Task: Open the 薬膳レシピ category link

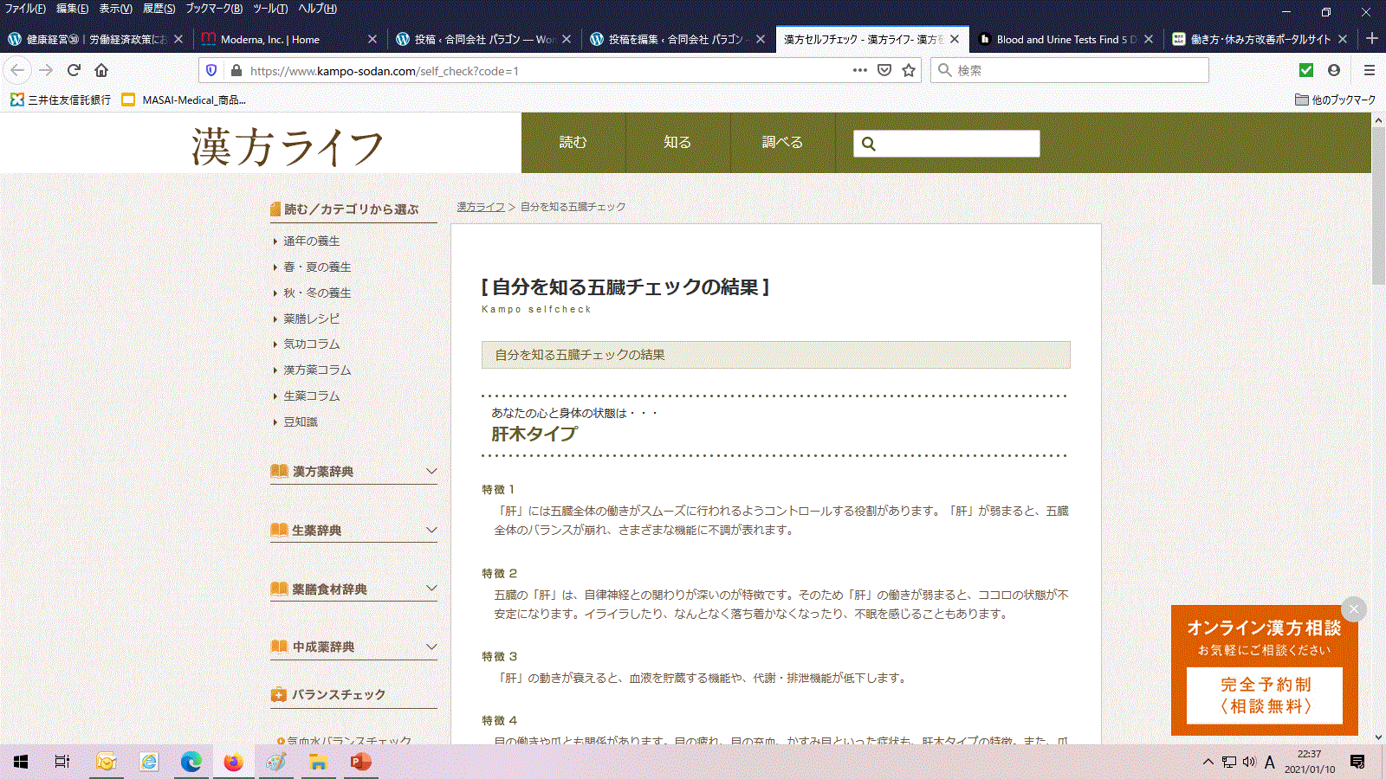Action: pos(312,319)
